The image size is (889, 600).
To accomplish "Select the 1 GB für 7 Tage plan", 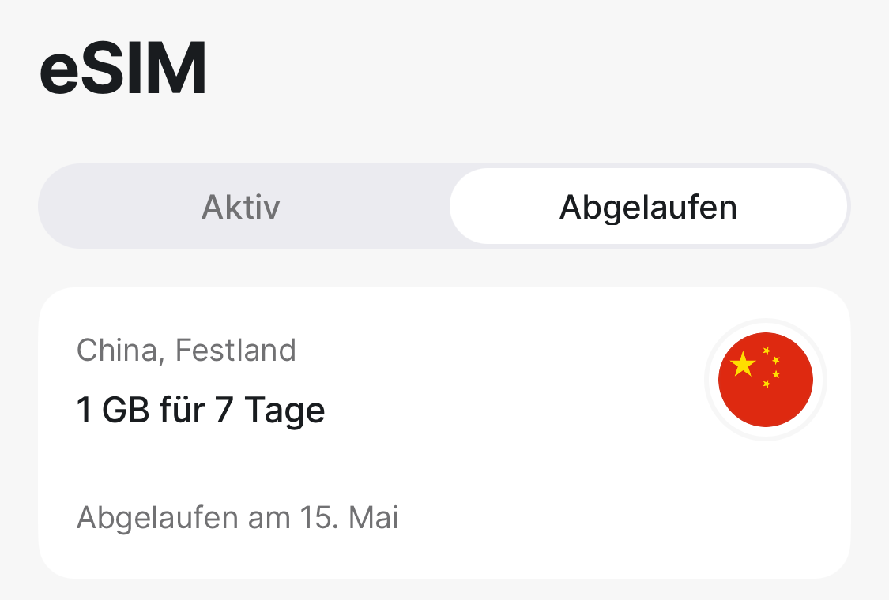I will tap(201, 410).
